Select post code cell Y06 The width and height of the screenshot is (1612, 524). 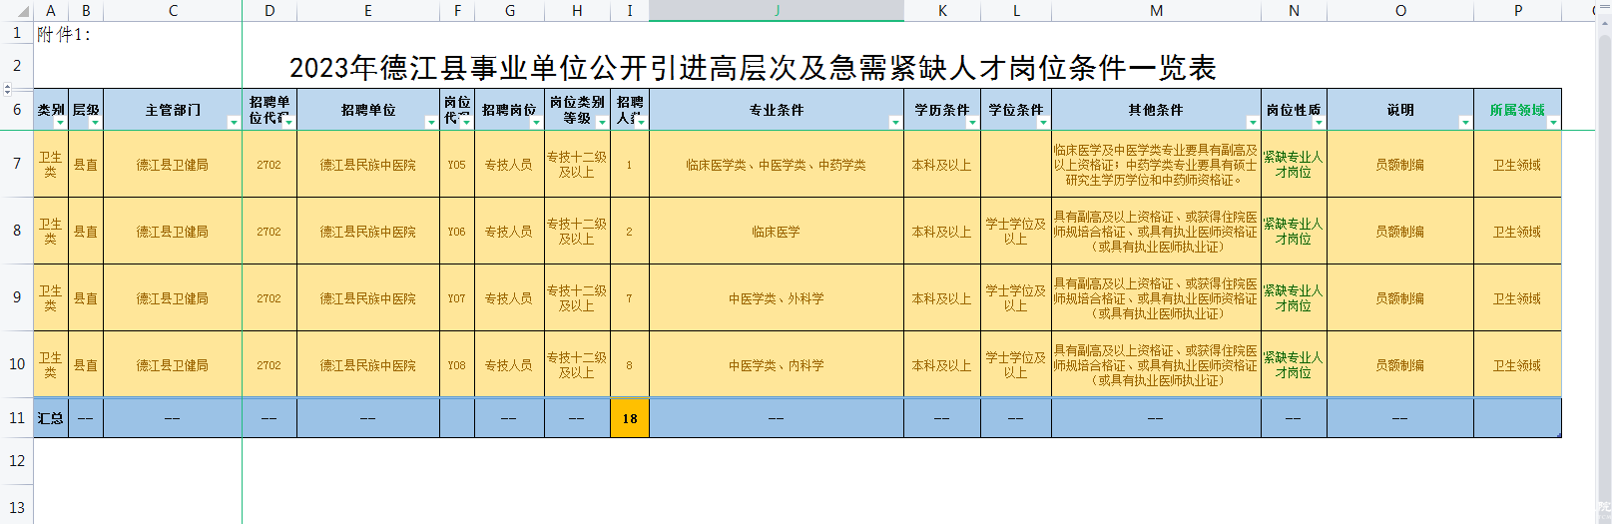[x=457, y=232]
